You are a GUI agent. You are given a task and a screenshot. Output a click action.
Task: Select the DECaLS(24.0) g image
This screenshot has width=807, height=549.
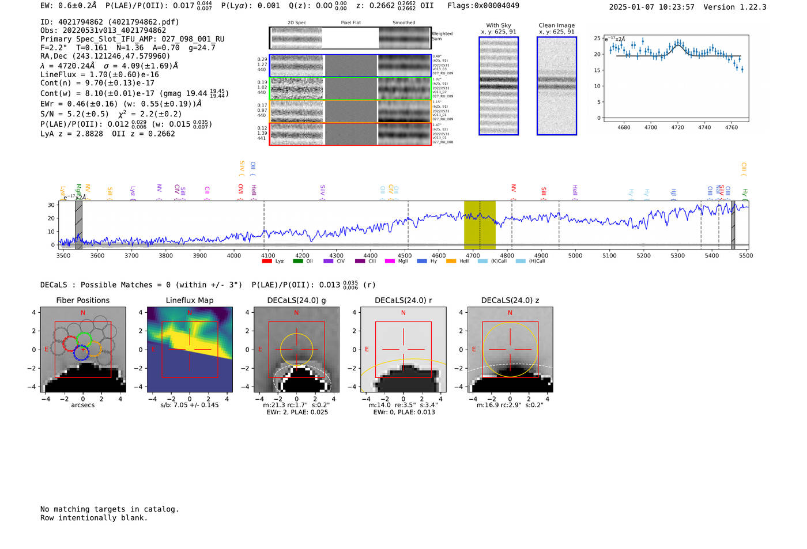[x=296, y=350]
